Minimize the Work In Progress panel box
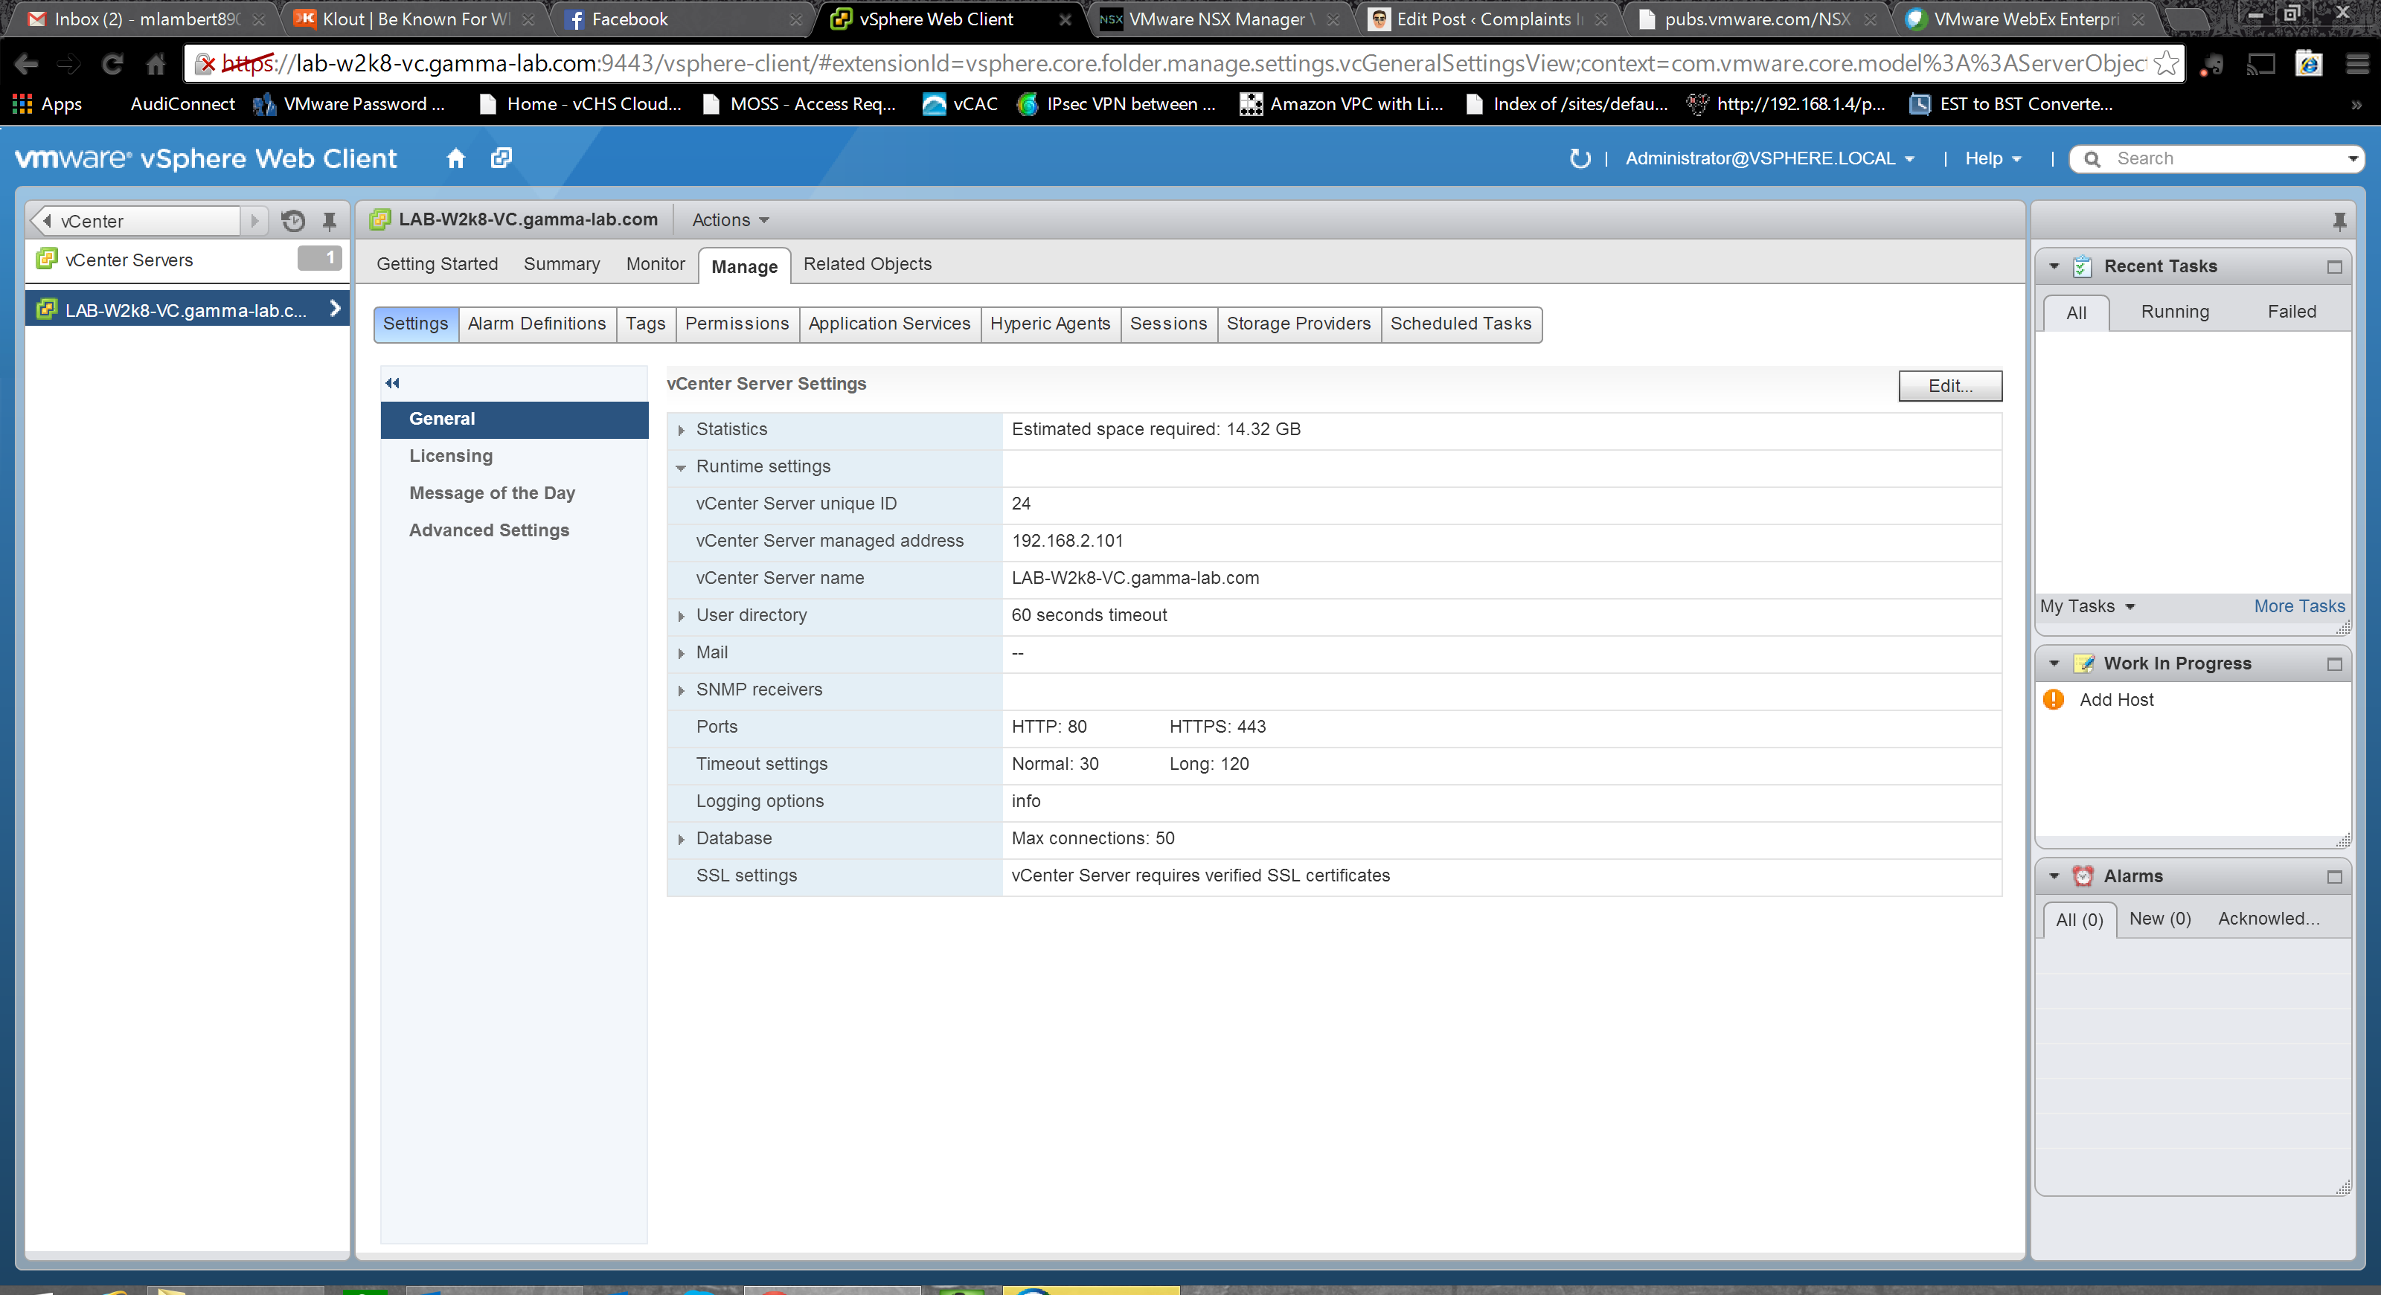Image resolution: width=2381 pixels, height=1295 pixels. 2334,664
